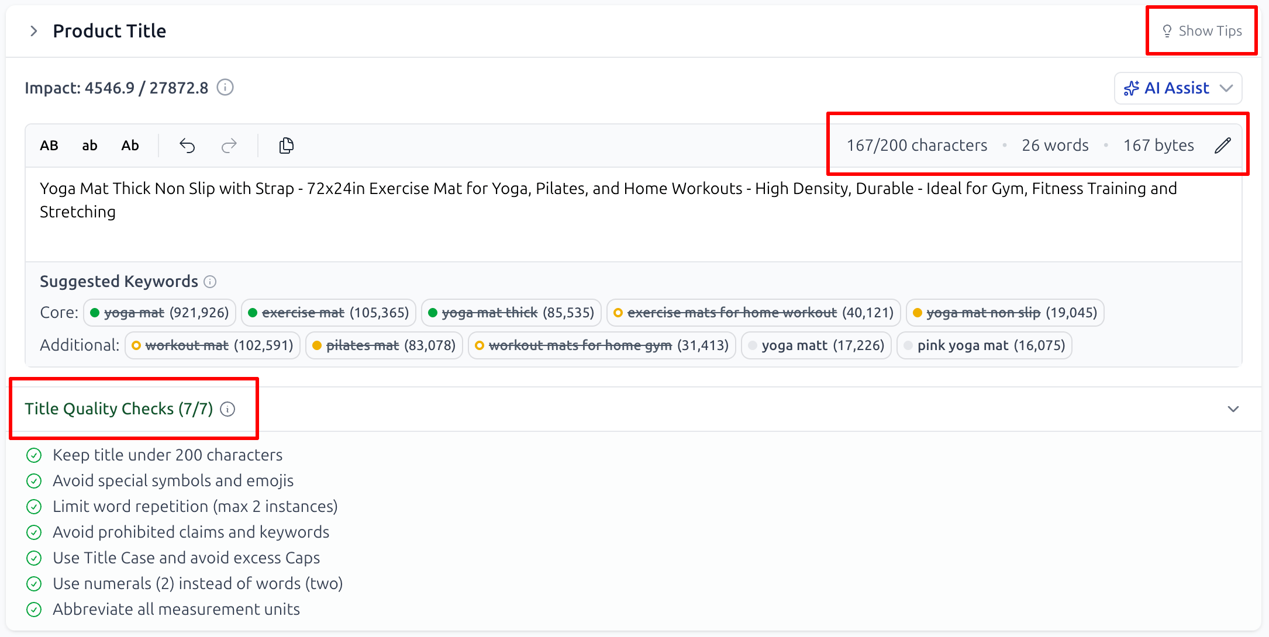Copy the product title text
Screen dimensions: 1269x637
pyautogui.click(x=286, y=145)
